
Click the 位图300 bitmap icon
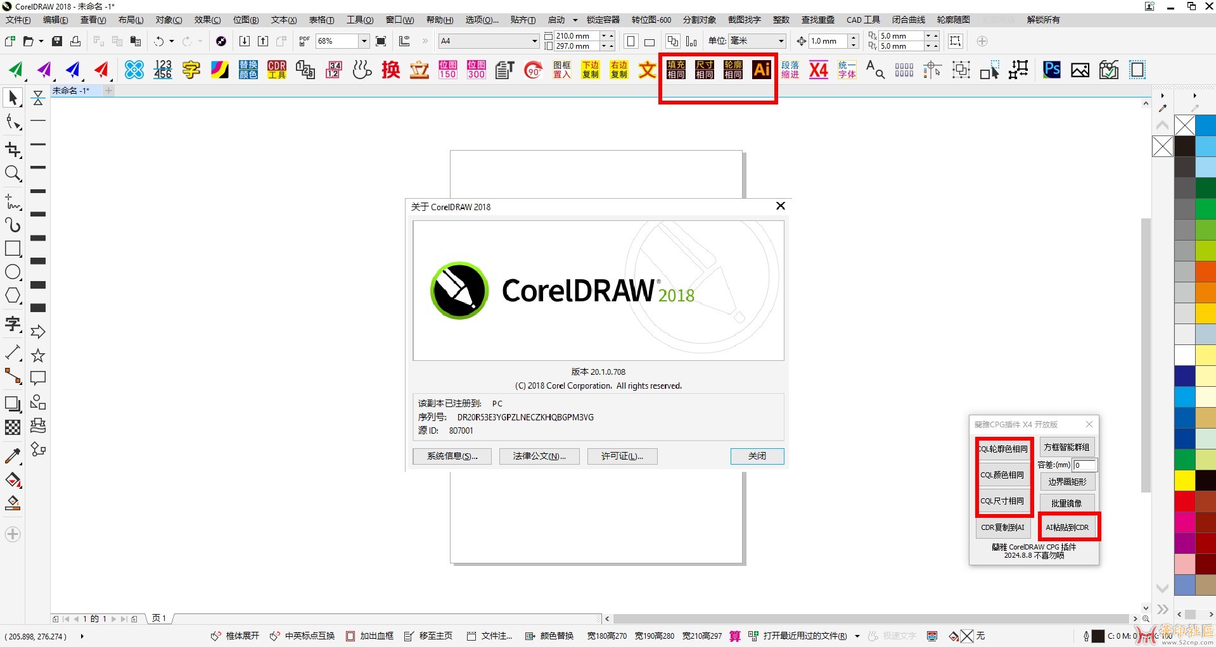click(477, 70)
